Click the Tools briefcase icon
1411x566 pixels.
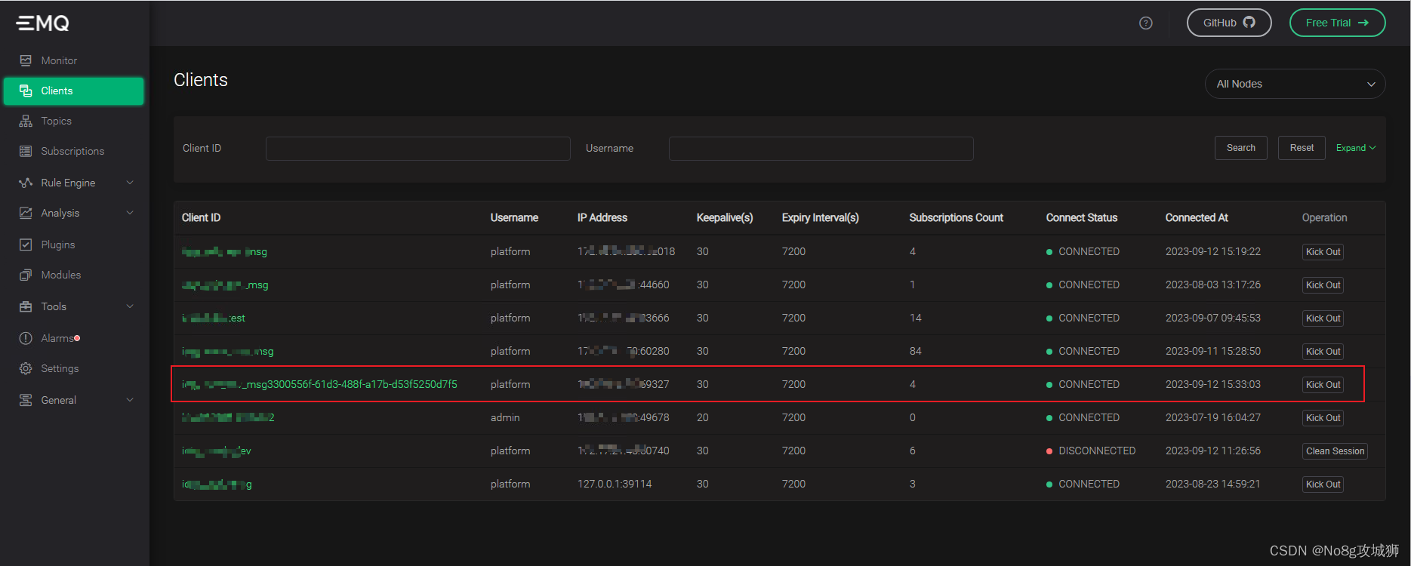pyautogui.click(x=26, y=306)
